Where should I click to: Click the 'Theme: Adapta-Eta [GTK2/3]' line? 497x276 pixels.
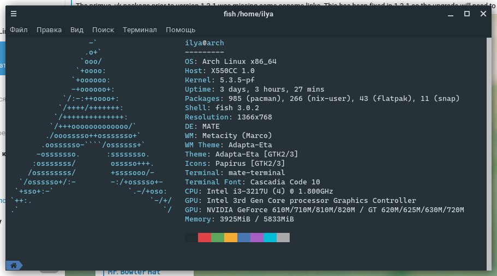point(242,154)
